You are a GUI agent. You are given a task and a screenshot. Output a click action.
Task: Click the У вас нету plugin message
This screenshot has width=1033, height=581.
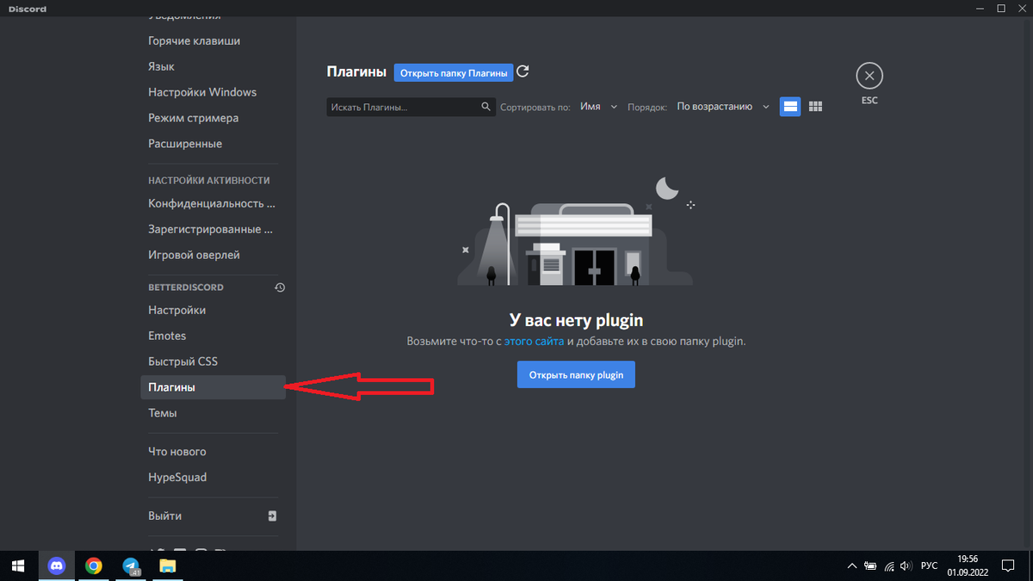(x=576, y=321)
